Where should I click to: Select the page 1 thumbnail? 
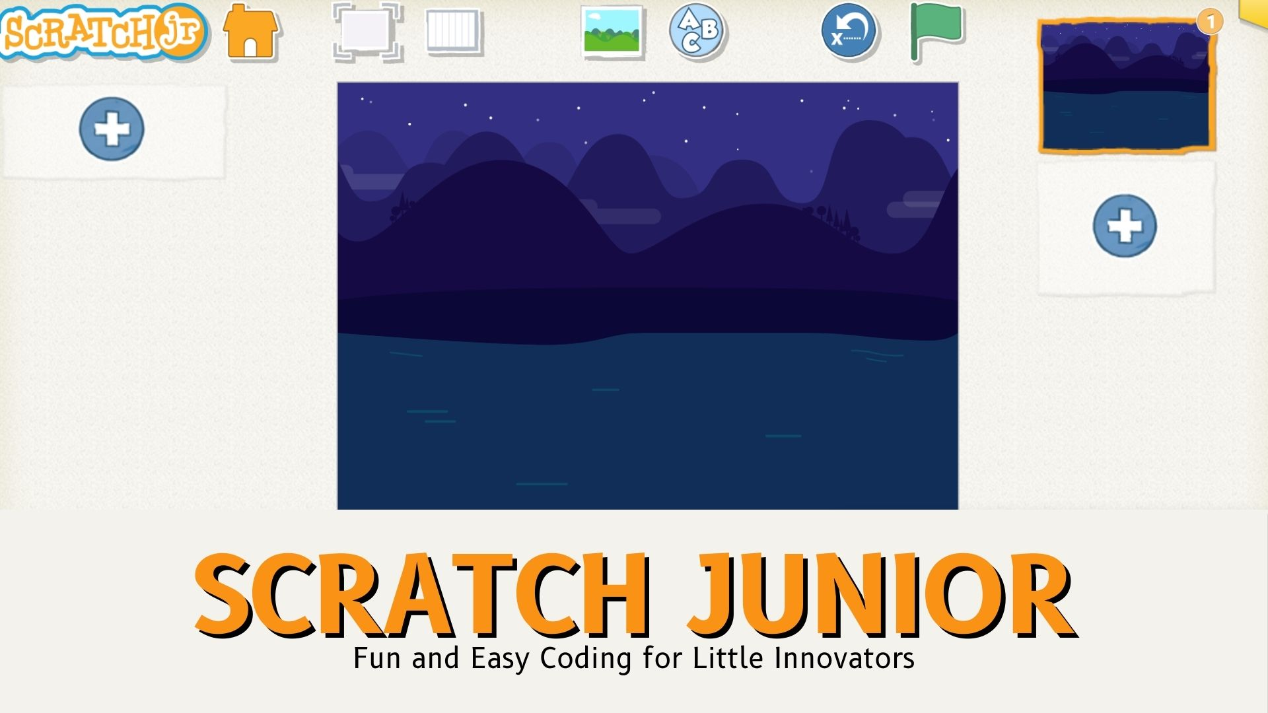point(1125,86)
